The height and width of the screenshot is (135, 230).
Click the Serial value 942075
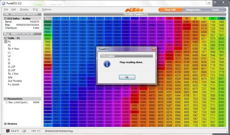click(x=35, y=22)
